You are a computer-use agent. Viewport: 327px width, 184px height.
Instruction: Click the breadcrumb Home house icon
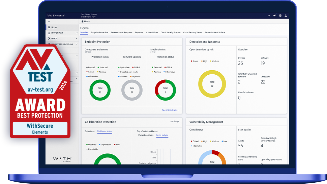82,21
